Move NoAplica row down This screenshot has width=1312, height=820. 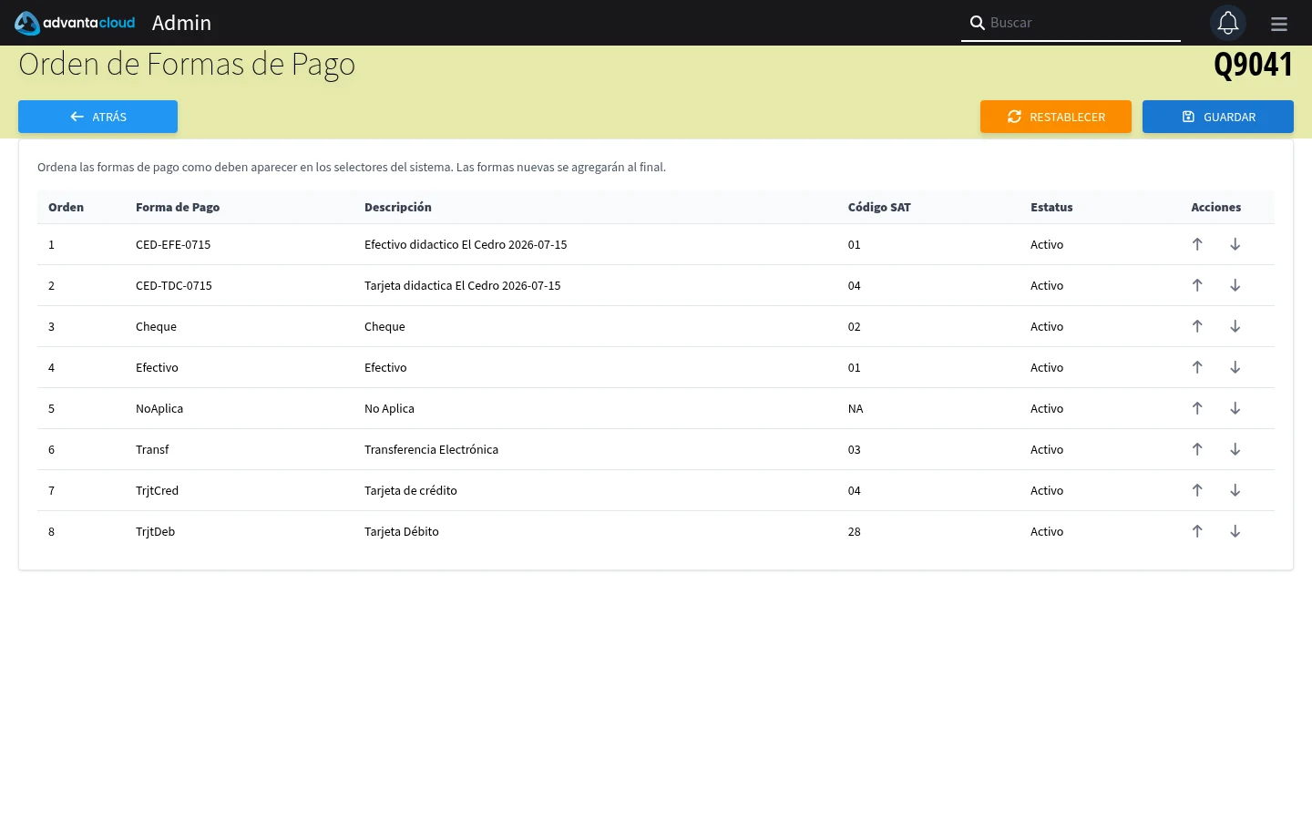(x=1235, y=408)
